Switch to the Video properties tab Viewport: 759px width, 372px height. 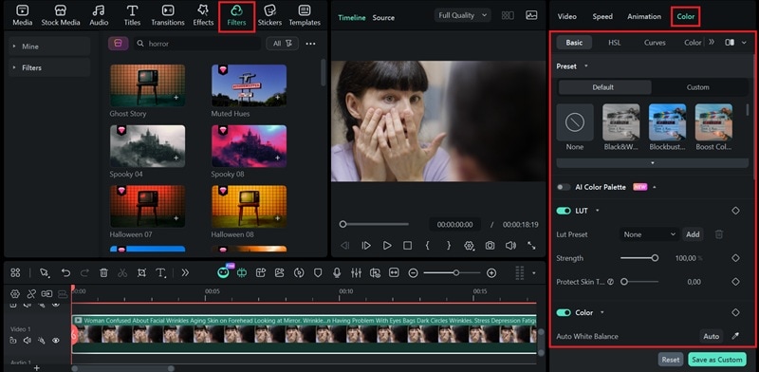click(x=566, y=16)
